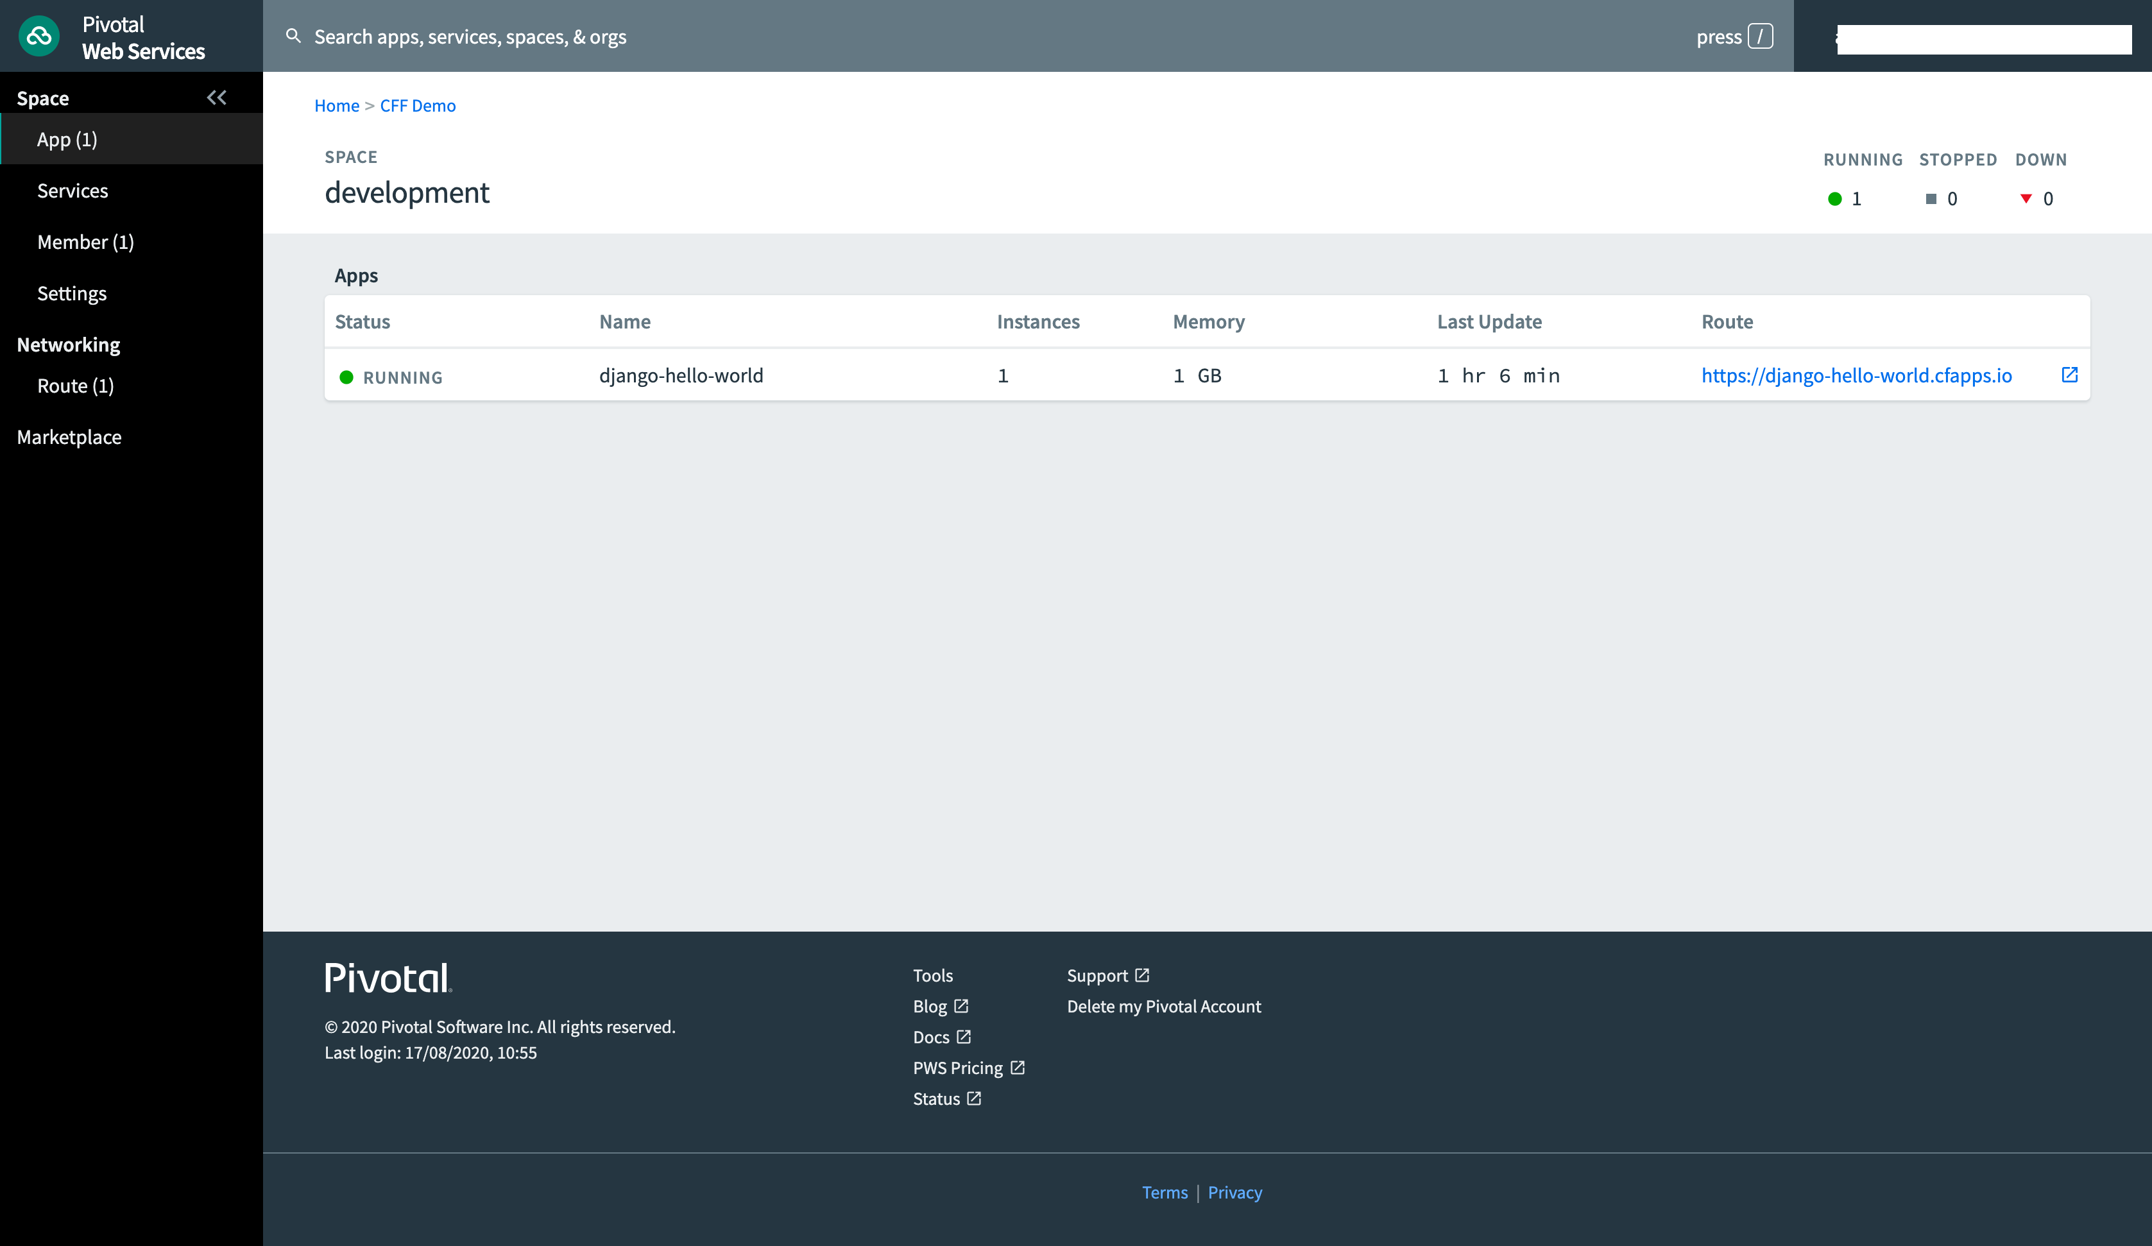Select Member (1) in sidebar
This screenshot has width=2152, height=1246.
85,242
